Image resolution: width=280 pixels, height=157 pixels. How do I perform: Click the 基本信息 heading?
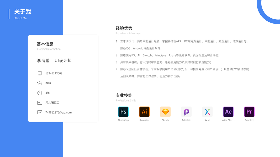point(45,44)
